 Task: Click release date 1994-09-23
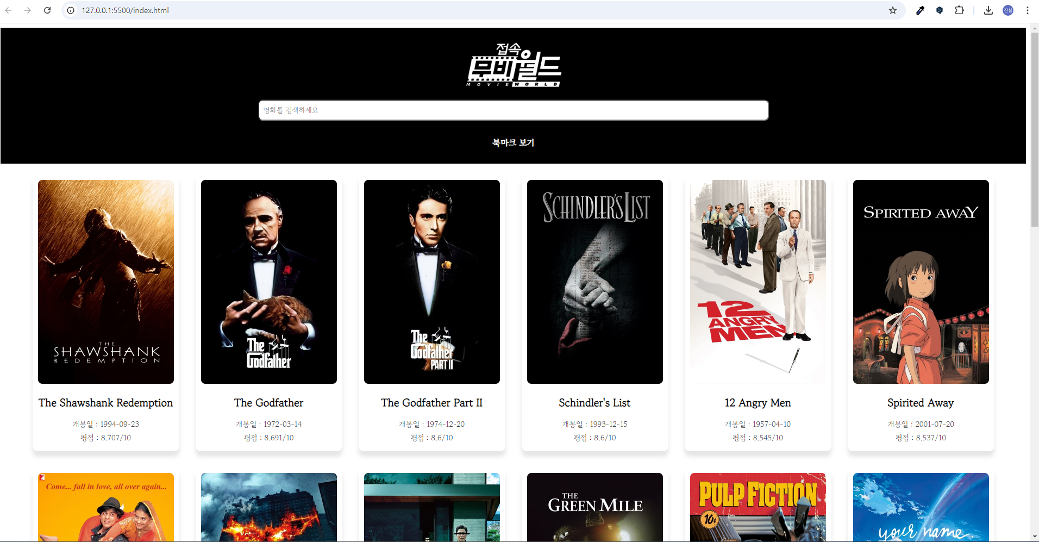click(x=120, y=424)
